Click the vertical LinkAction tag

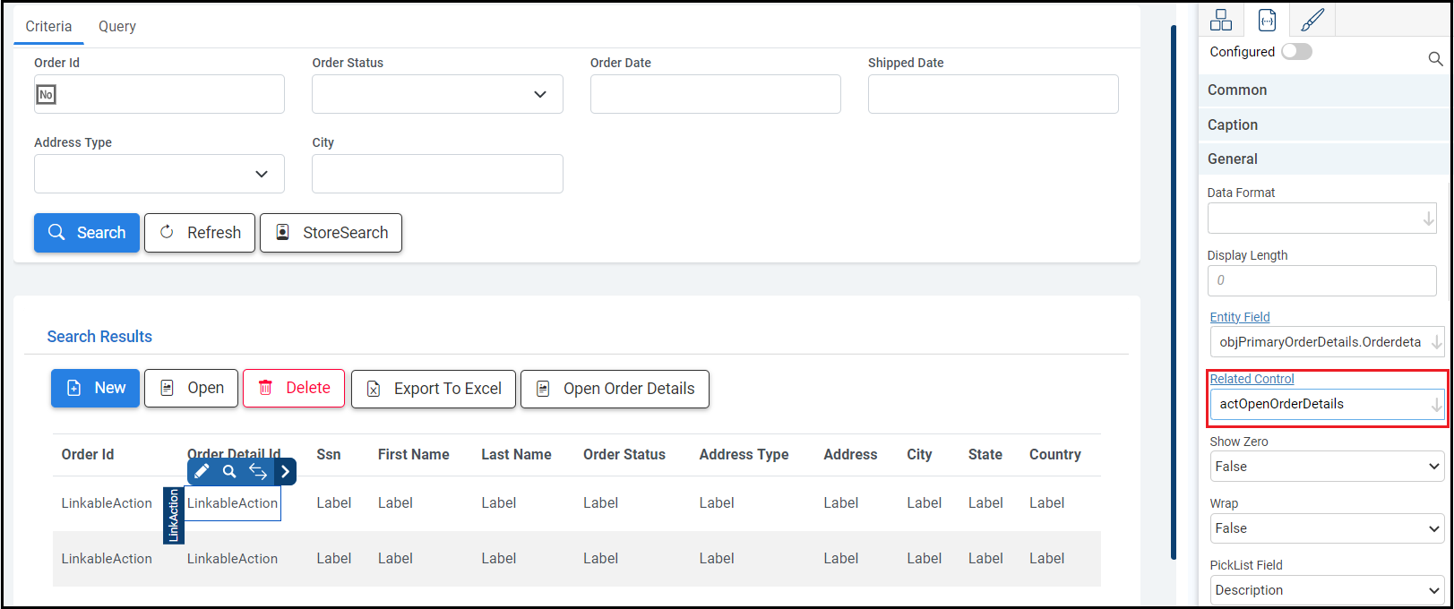click(173, 516)
